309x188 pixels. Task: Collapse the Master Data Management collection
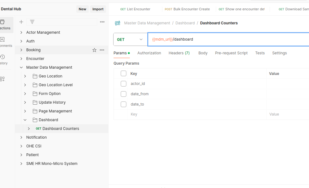click(x=21, y=67)
